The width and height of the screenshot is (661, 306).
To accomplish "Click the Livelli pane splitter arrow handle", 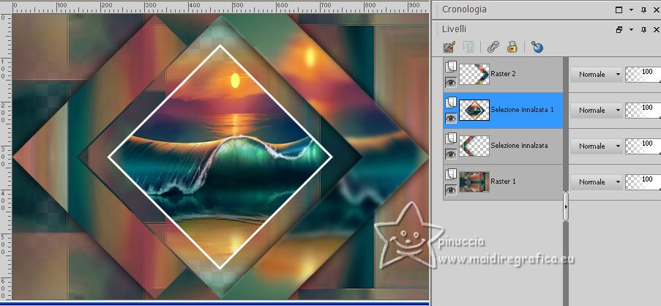I will coord(566,206).
